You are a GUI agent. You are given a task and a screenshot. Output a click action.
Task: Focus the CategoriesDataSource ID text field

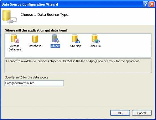click(34, 83)
